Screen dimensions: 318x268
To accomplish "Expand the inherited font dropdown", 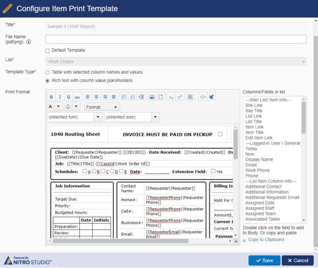I will (x=74, y=117).
